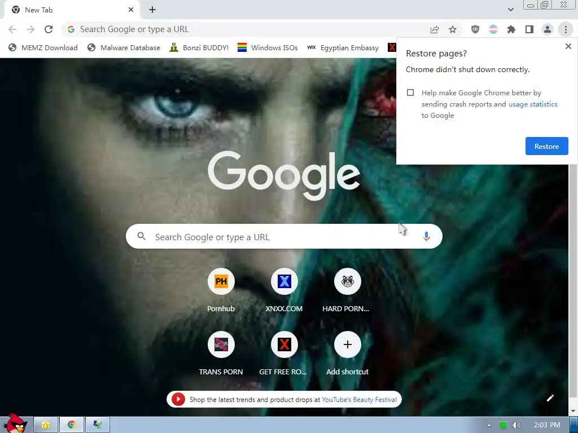578x433 pixels.
Task: Click the page scrollbar down arrow
Action: point(573,411)
